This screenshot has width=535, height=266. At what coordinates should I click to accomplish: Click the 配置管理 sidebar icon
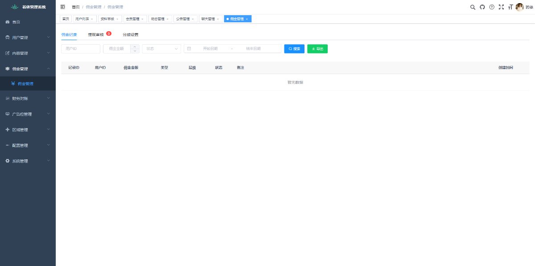click(x=7, y=145)
